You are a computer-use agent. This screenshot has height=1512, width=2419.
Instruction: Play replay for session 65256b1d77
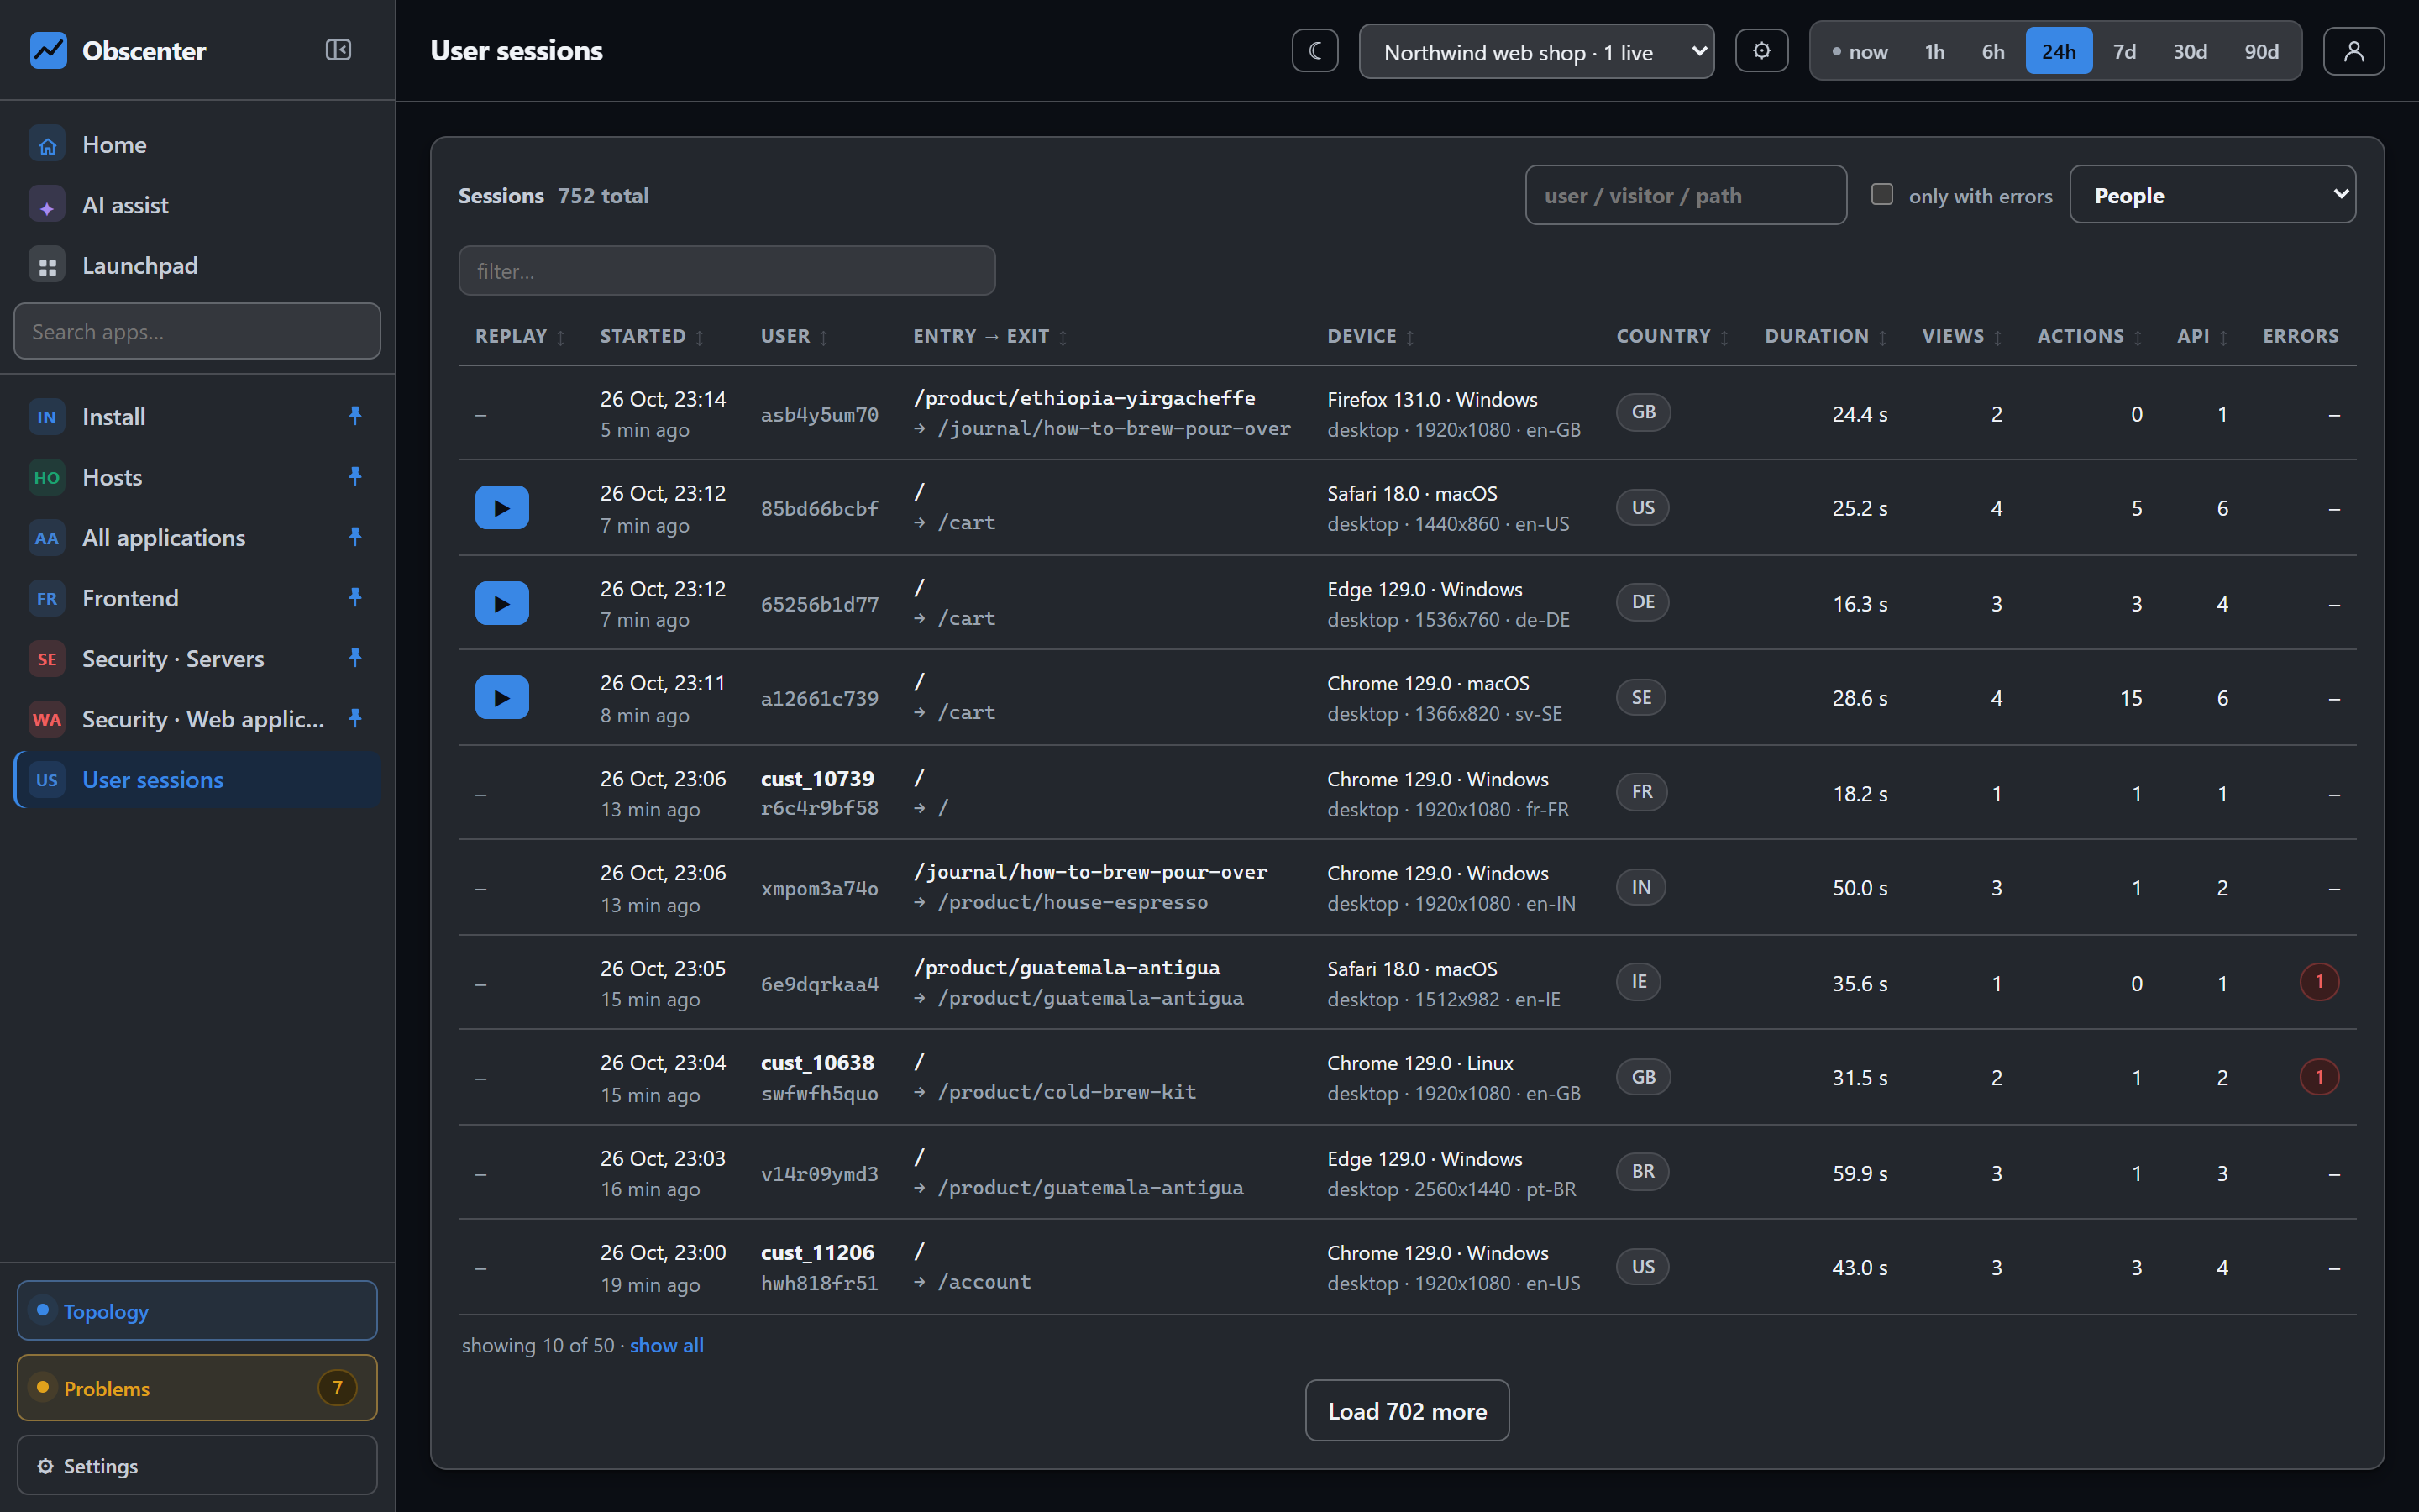click(501, 603)
